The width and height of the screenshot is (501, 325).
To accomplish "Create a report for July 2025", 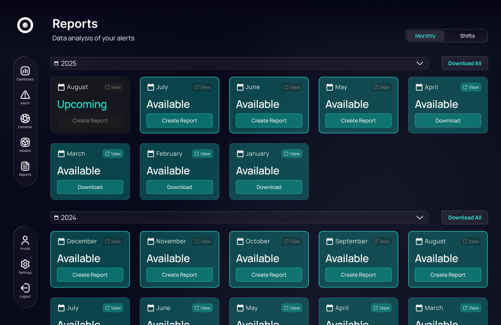I will tap(179, 120).
